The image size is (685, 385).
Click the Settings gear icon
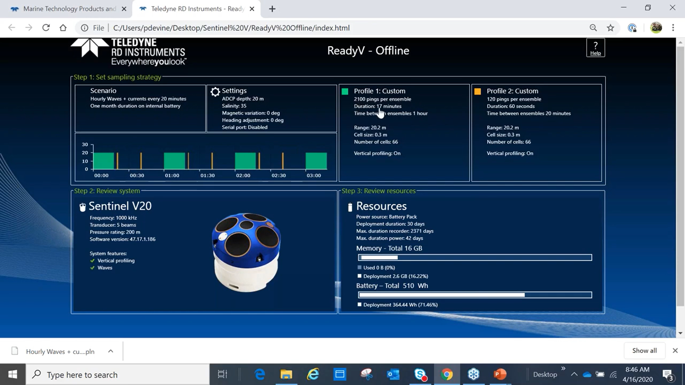pyautogui.click(x=215, y=92)
